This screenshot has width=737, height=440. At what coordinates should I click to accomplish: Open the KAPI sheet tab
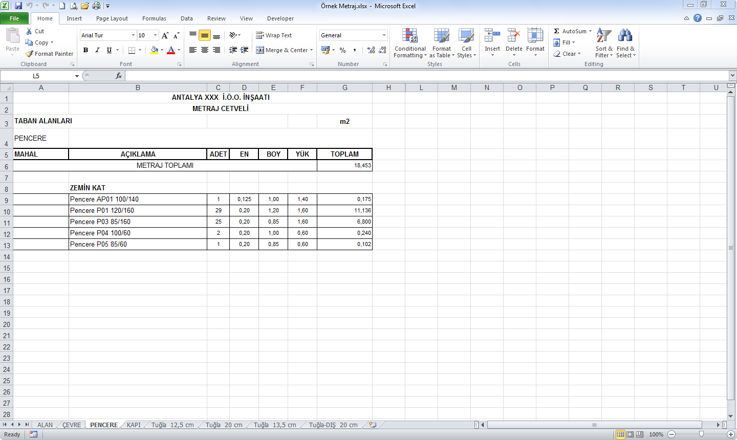pyautogui.click(x=134, y=425)
